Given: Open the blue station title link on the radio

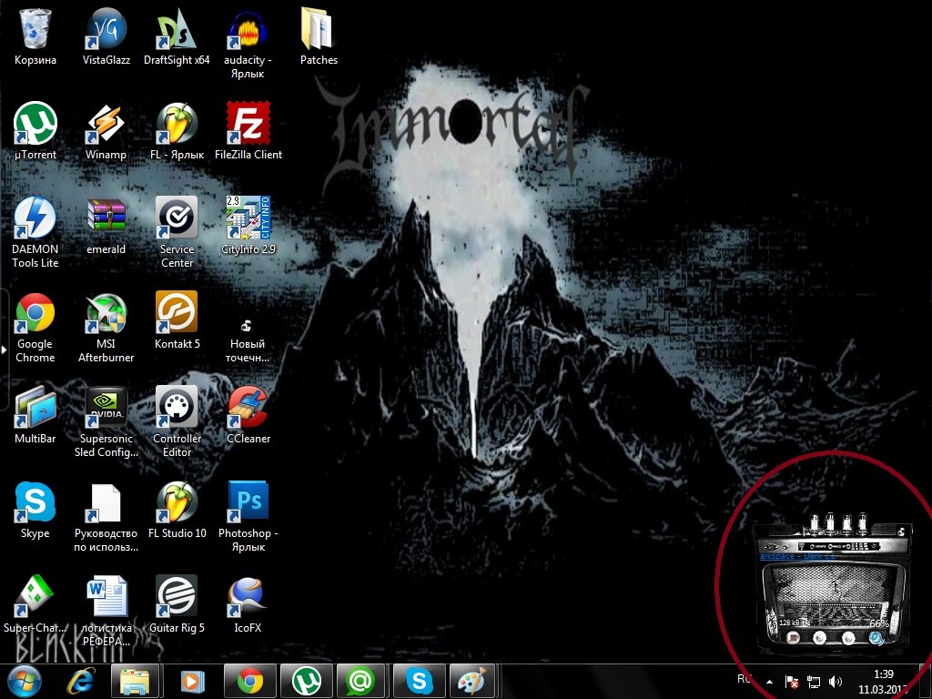Looking at the screenshot, I should [798, 556].
